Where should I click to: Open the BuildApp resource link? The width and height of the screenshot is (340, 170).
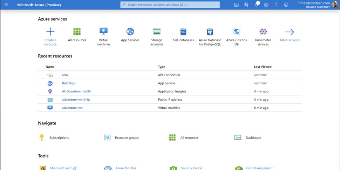(69, 83)
